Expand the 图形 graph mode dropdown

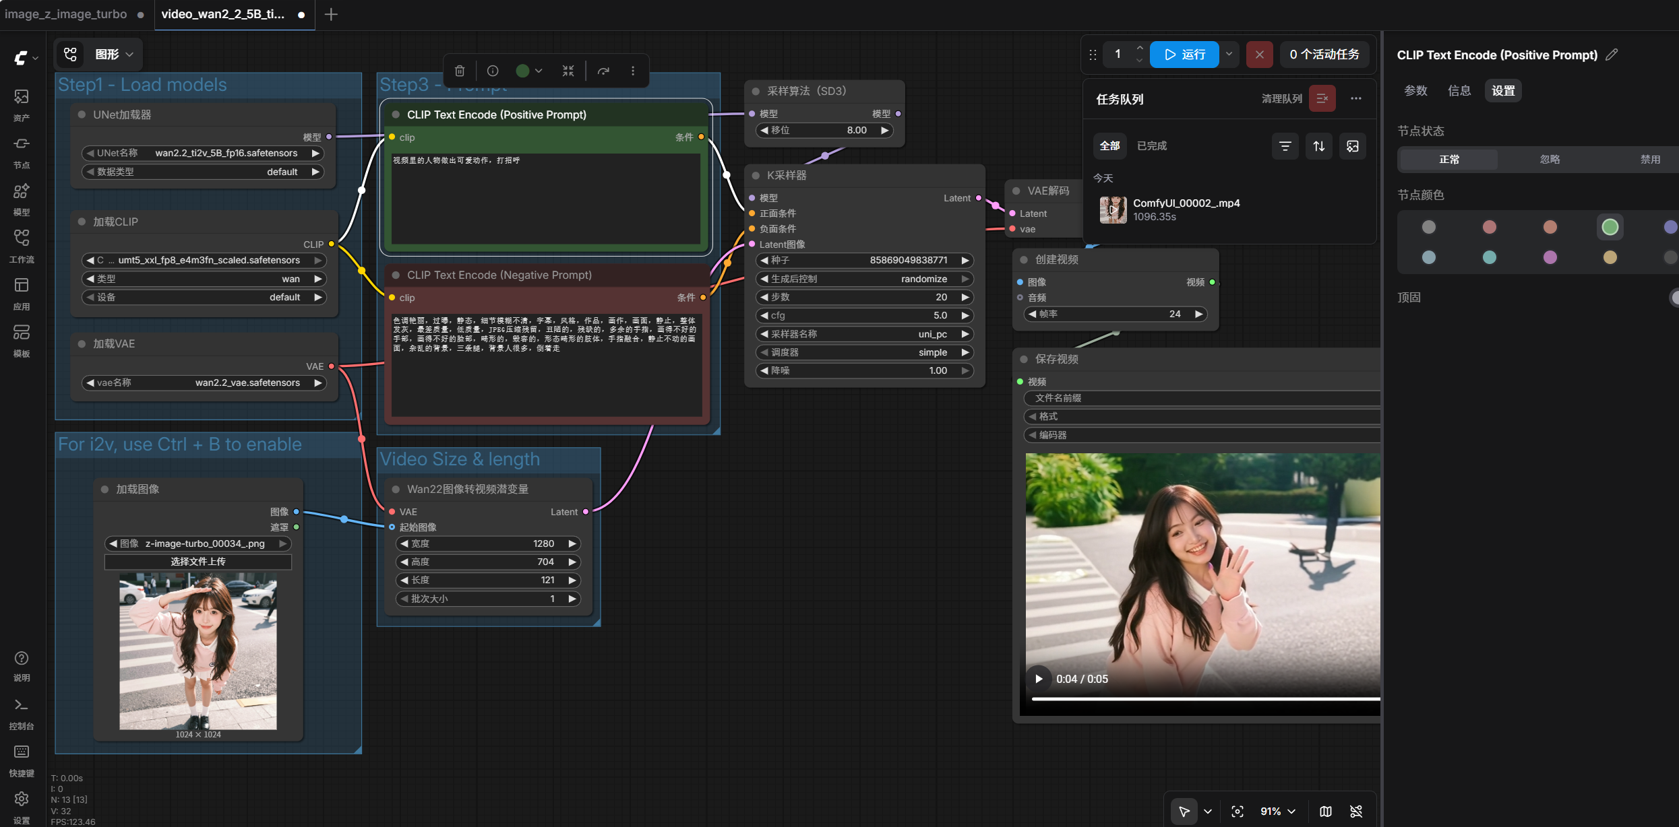click(x=113, y=55)
